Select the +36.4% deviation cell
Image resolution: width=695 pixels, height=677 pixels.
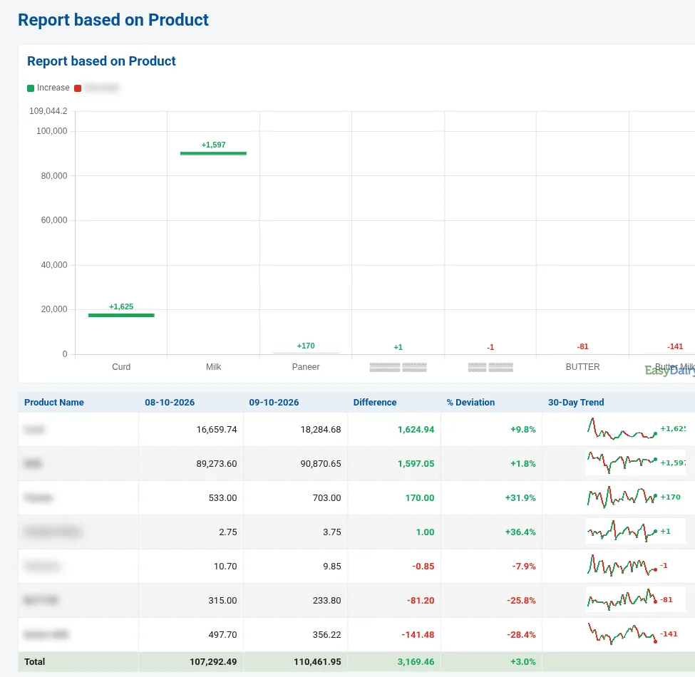click(x=491, y=532)
